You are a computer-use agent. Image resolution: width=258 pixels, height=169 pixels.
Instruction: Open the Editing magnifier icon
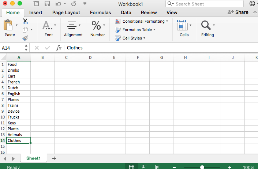point(206,25)
